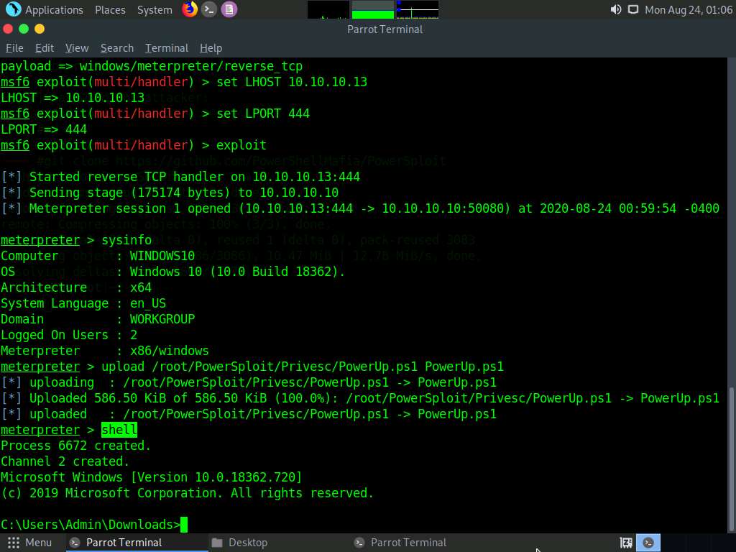Click 'Process 6672 created.' line
This screenshot has height=552, width=736.
[x=75, y=446]
